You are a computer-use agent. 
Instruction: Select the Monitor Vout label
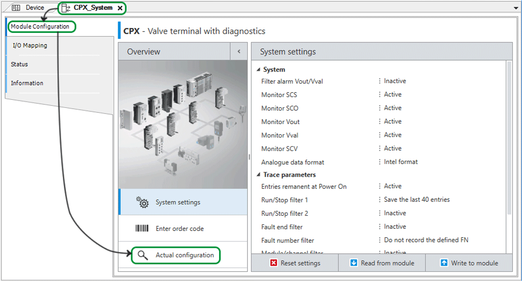pos(280,122)
